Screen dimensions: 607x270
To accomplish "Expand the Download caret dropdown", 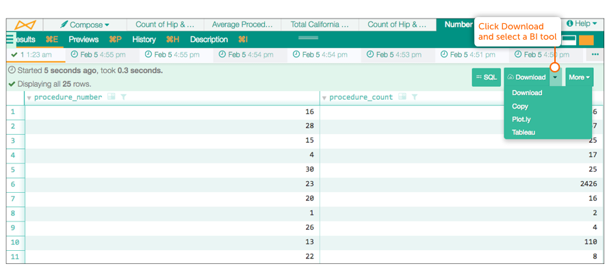I will (556, 77).
